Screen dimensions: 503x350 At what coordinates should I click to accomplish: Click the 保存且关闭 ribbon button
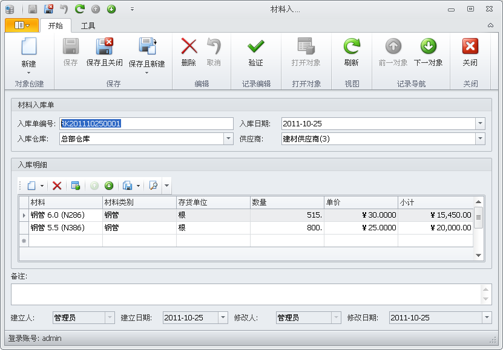point(105,52)
